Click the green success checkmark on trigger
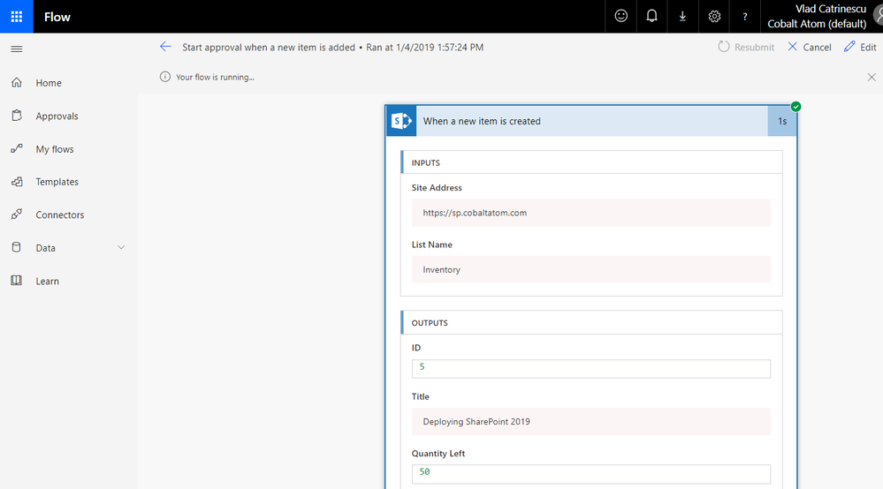The image size is (883, 489). [x=795, y=107]
